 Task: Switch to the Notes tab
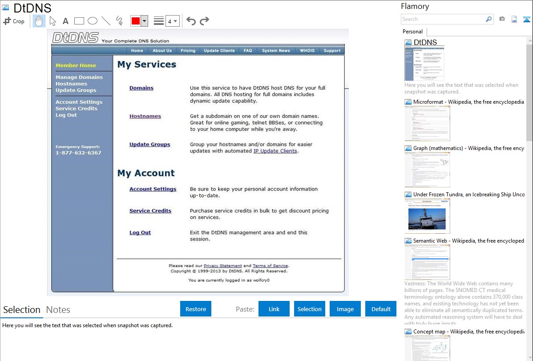[58, 310]
